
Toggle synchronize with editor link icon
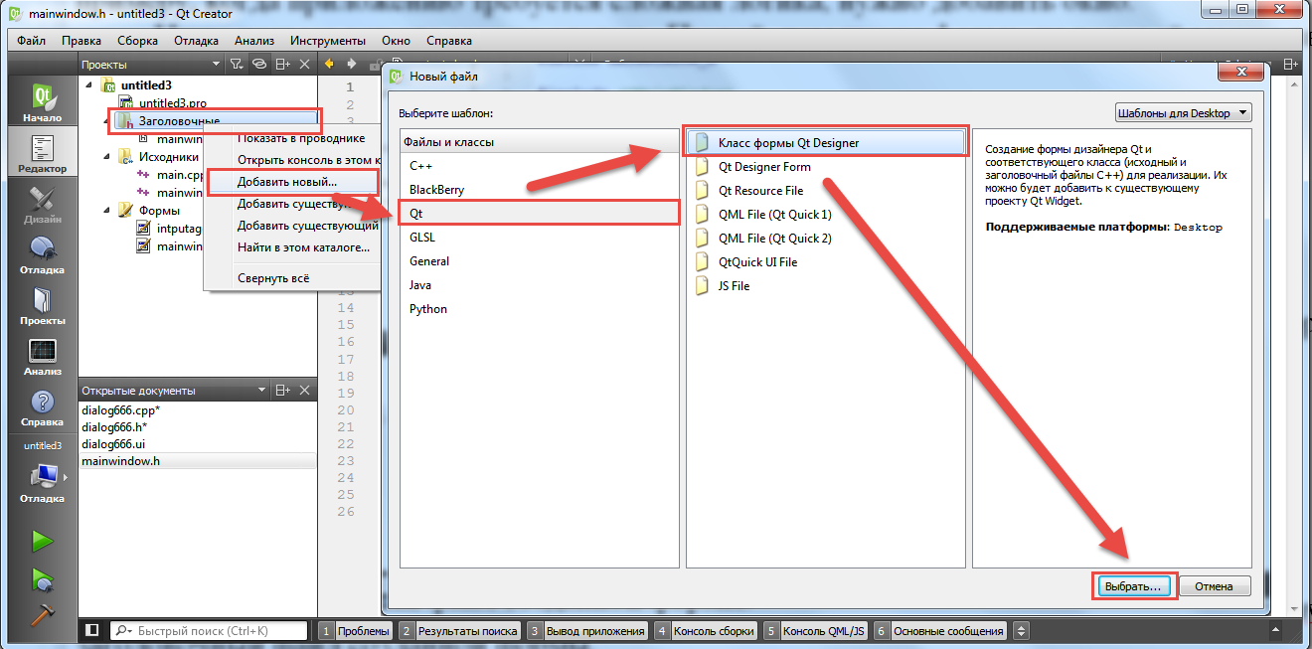pos(258,64)
